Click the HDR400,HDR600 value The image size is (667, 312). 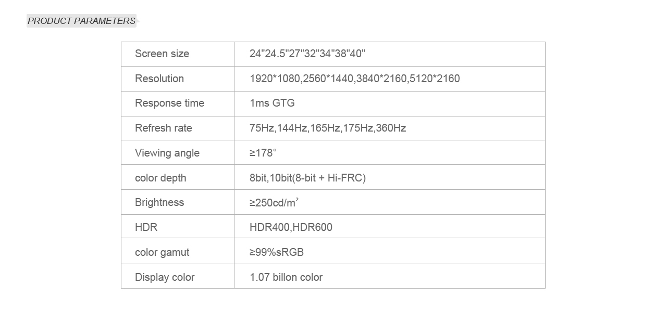click(291, 227)
